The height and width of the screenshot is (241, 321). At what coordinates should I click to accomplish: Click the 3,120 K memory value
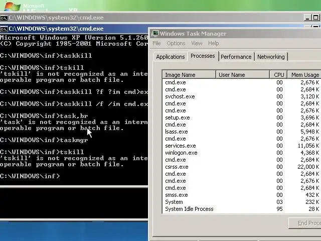coord(309,96)
